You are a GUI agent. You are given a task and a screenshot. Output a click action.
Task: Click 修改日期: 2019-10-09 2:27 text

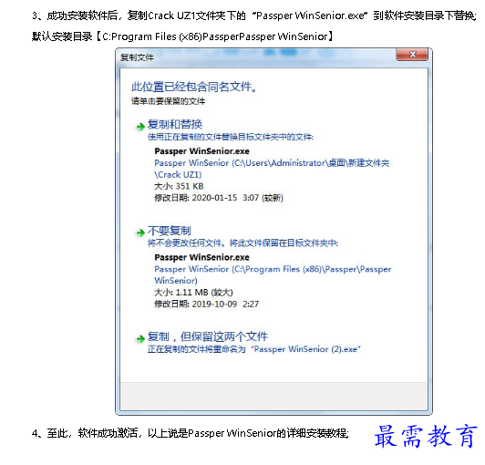pos(206,305)
